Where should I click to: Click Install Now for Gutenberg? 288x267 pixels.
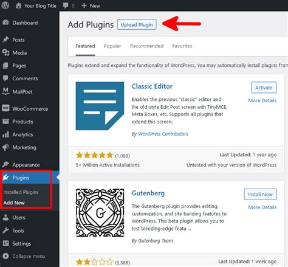(260, 195)
